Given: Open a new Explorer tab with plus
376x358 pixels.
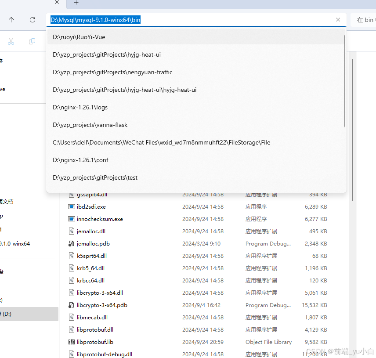Looking at the screenshot, I should 76,3.
